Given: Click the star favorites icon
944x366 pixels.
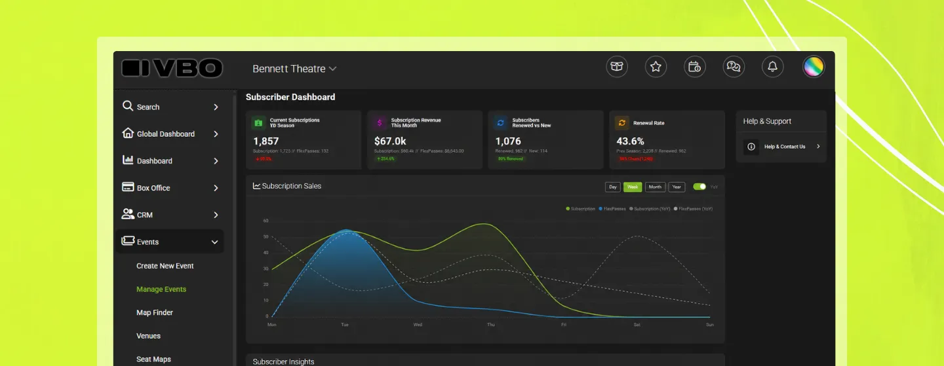Looking at the screenshot, I should [656, 67].
